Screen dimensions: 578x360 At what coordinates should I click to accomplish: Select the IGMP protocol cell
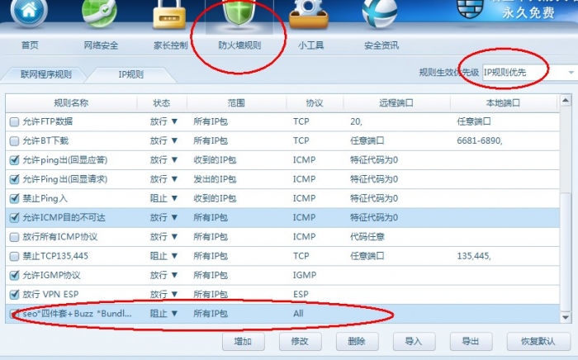click(305, 275)
